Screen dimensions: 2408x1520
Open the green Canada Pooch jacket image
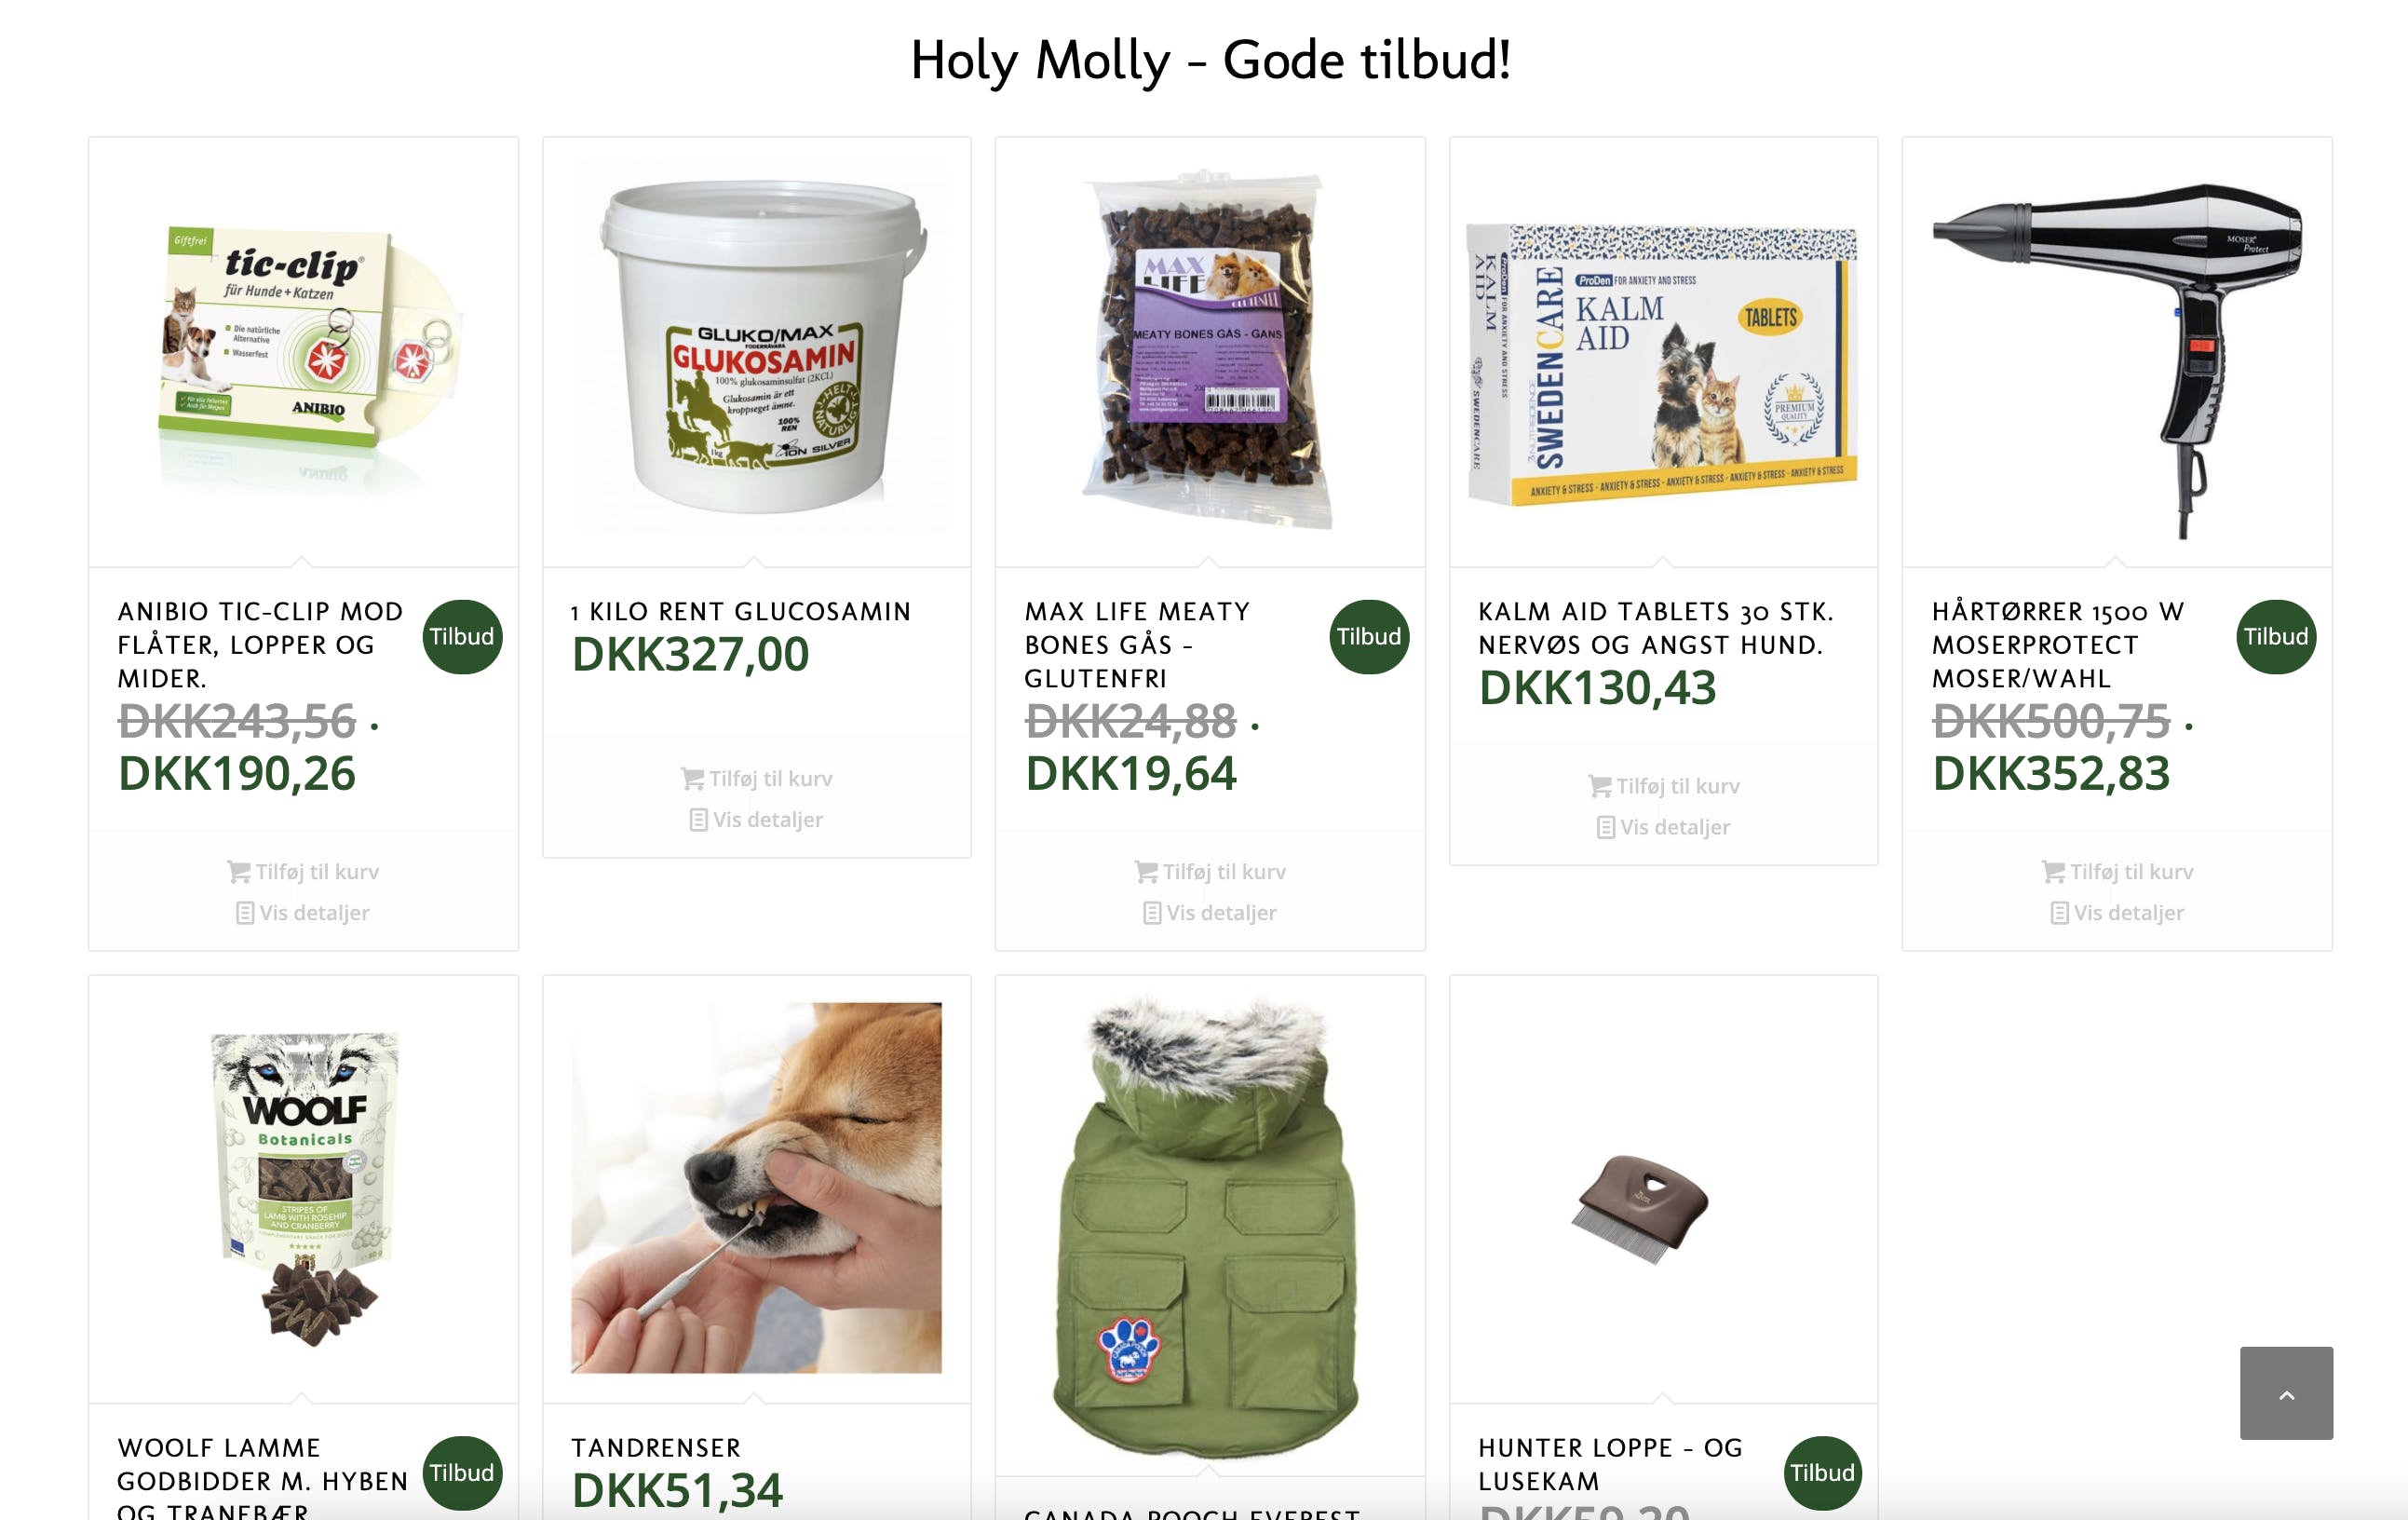click(x=1209, y=1225)
